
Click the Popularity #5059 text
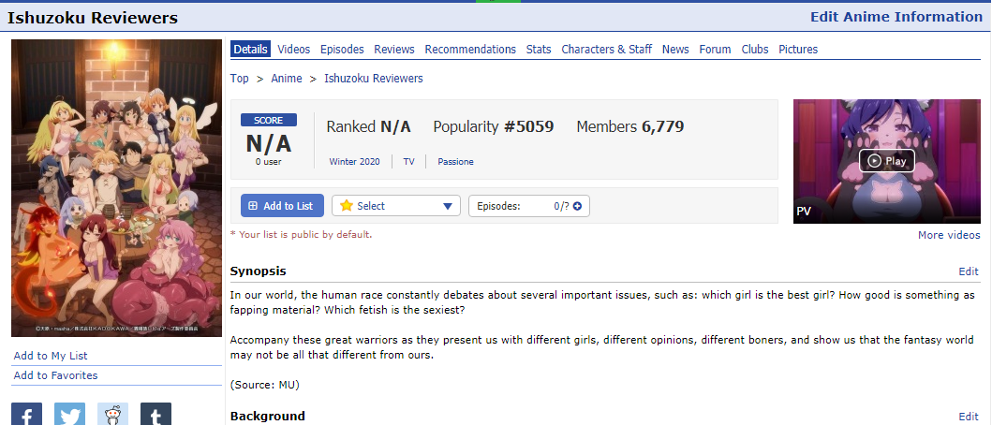(x=494, y=127)
